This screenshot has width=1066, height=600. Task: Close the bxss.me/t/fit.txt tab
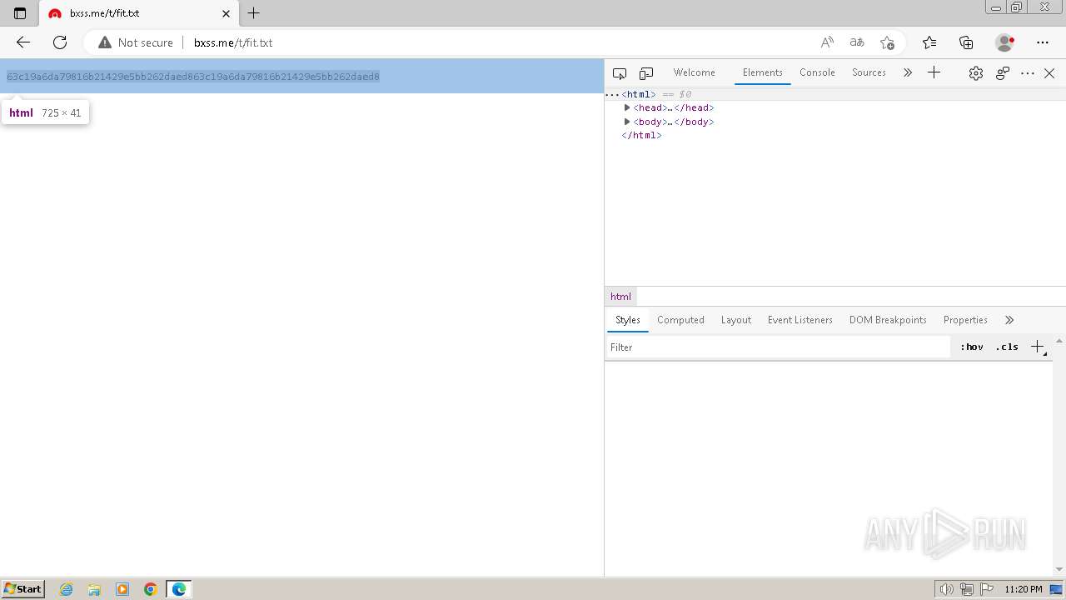227,13
